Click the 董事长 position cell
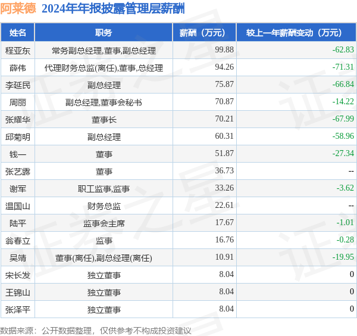Screen dimensions: 357x336 pyautogui.click(x=104, y=119)
